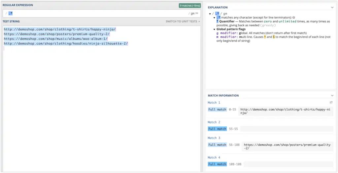Collapse the 'Global pattern flags' node arrow

click(x=214, y=29)
